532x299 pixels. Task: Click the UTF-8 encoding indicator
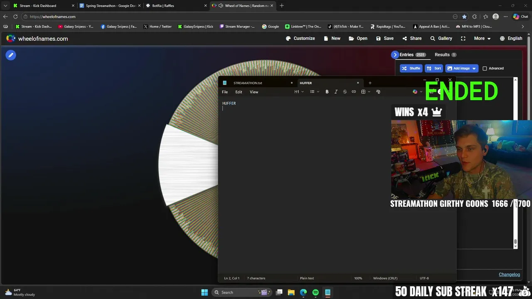[424, 278]
